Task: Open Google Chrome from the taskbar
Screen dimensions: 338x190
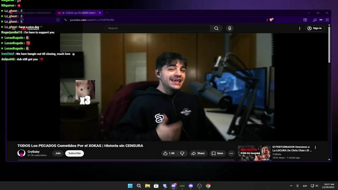Action: coord(208,186)
